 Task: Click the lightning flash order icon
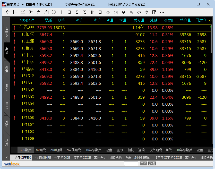38,12
